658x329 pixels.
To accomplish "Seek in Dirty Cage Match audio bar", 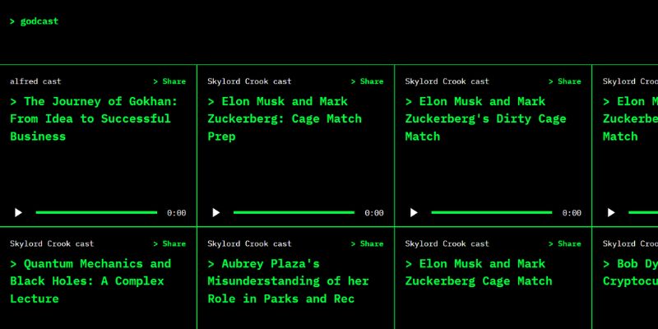I will [491, 213].
